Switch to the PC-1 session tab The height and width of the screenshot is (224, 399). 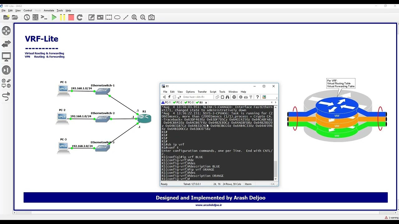click(x=166, y=102)
